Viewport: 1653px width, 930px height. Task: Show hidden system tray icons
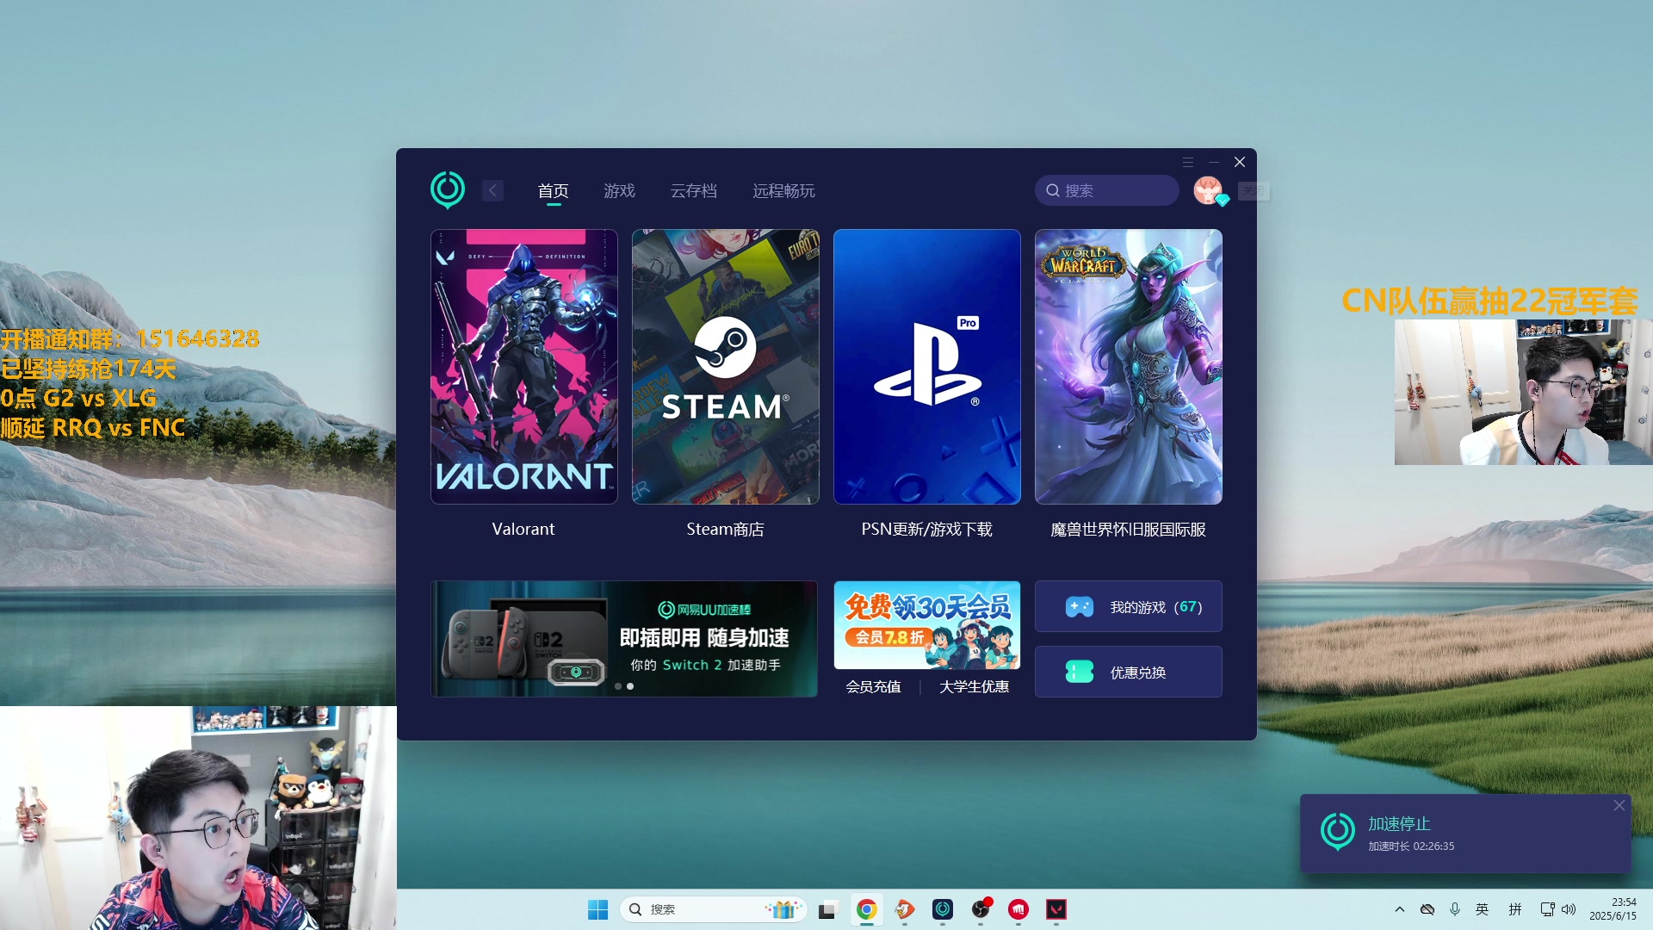(x=1400, y=909)
